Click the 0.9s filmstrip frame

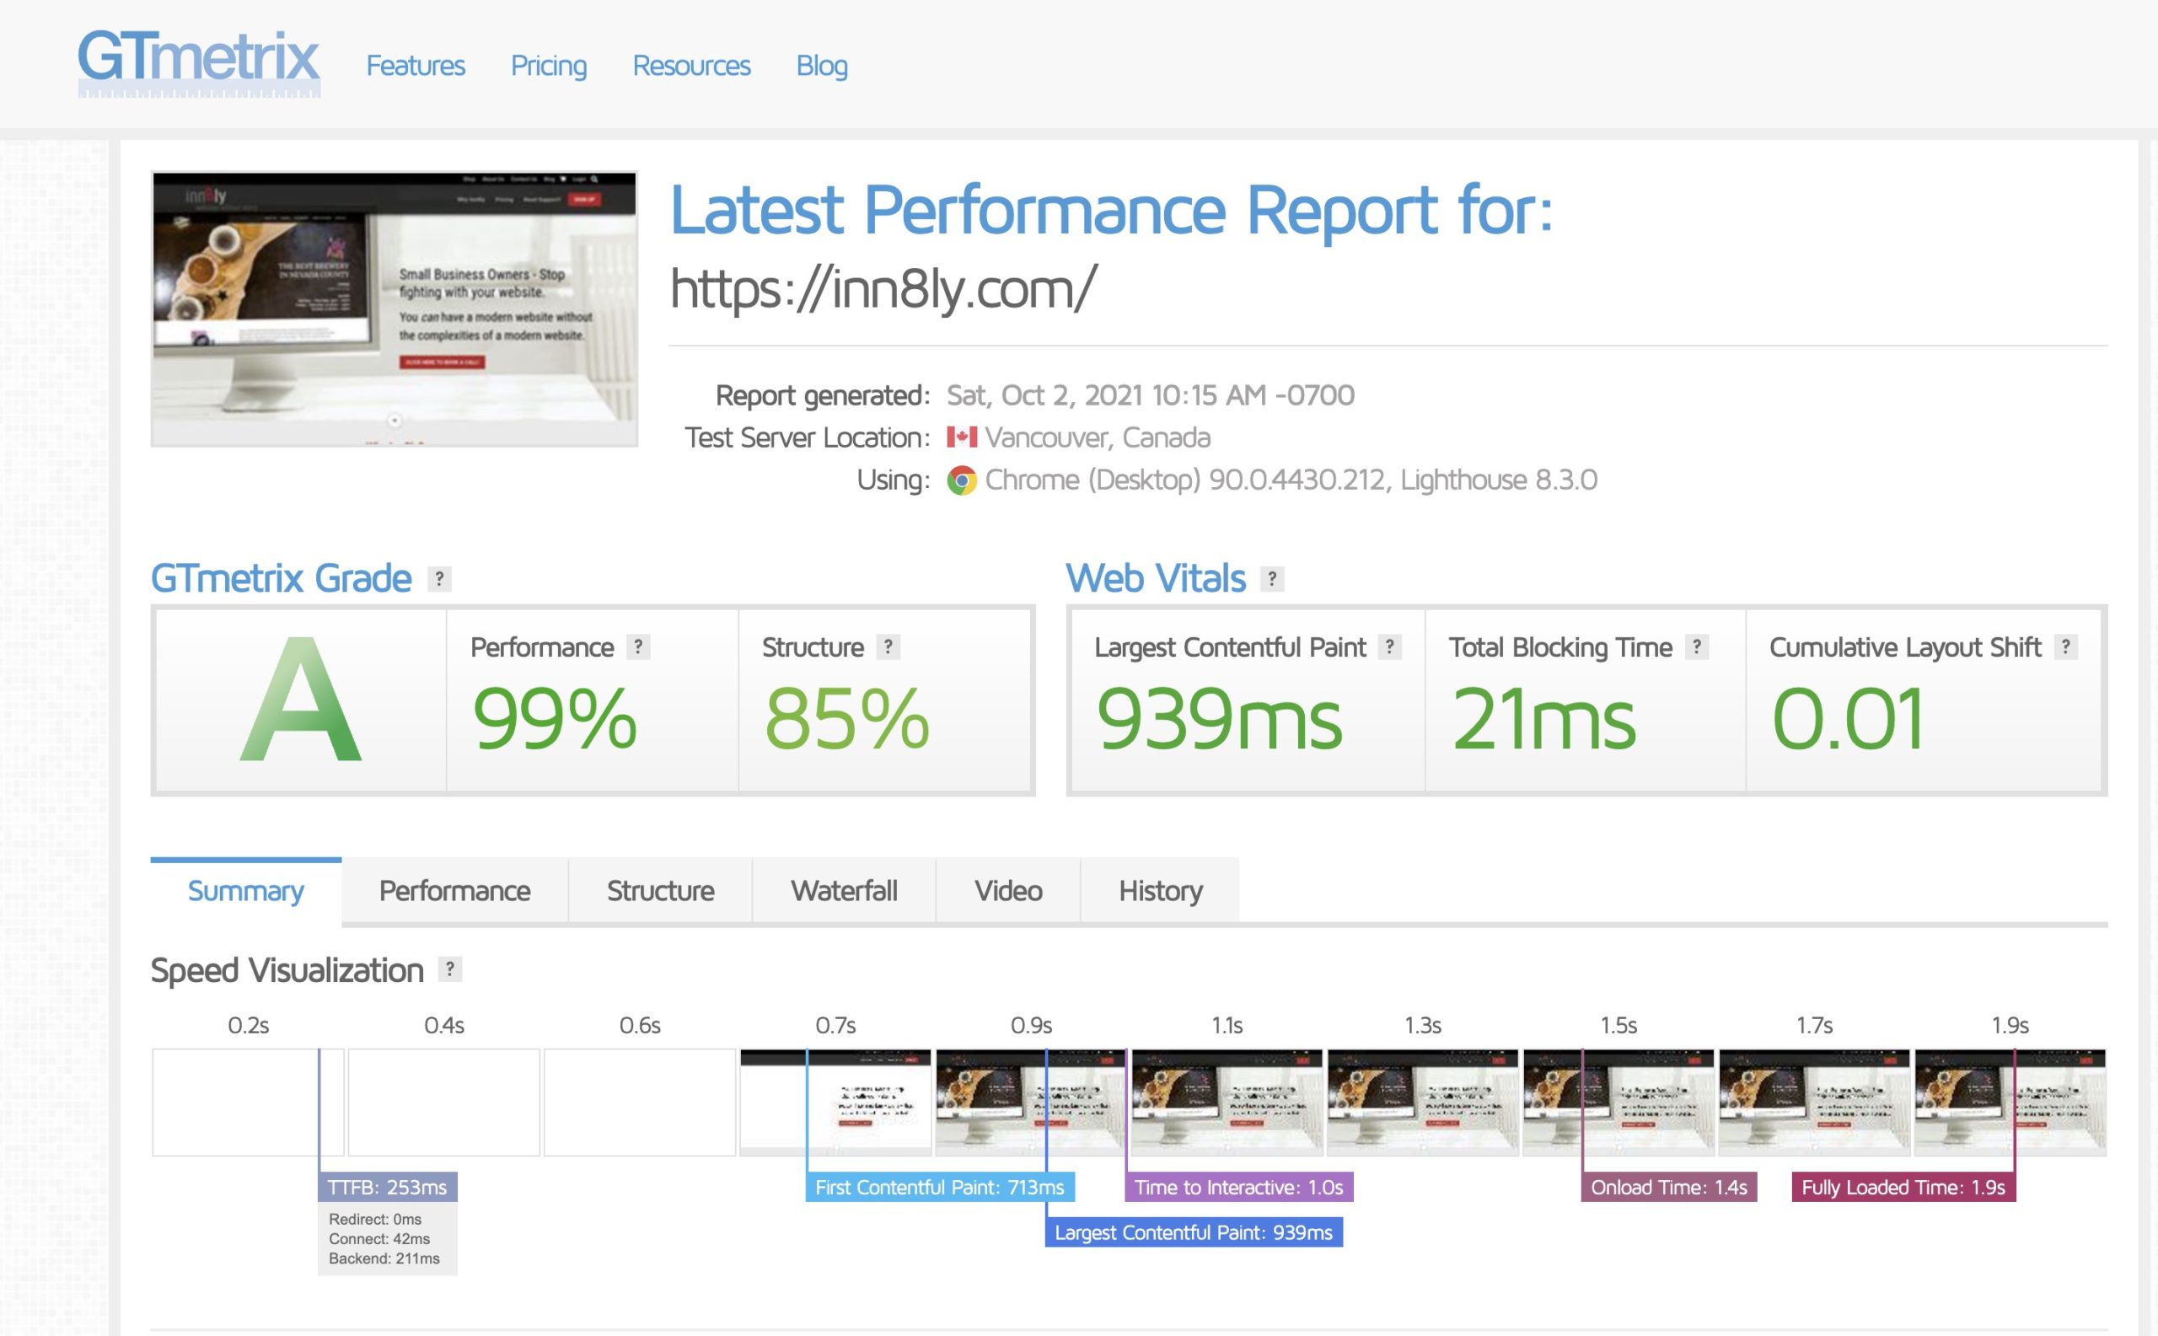point(1031,1102)
